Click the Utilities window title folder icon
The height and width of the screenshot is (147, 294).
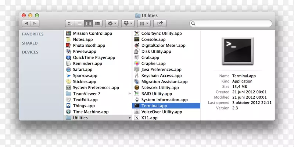(138, 15)
